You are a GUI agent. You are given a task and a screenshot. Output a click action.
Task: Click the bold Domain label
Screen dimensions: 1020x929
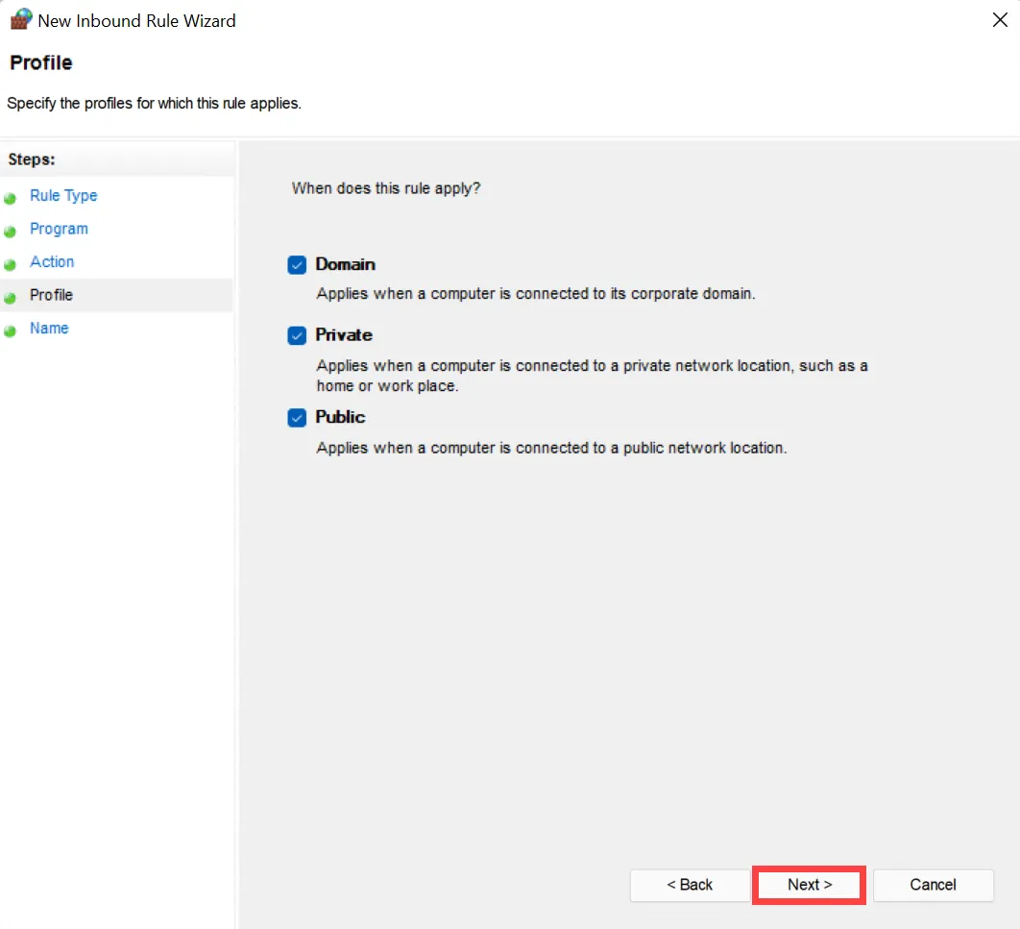[346, 264]
